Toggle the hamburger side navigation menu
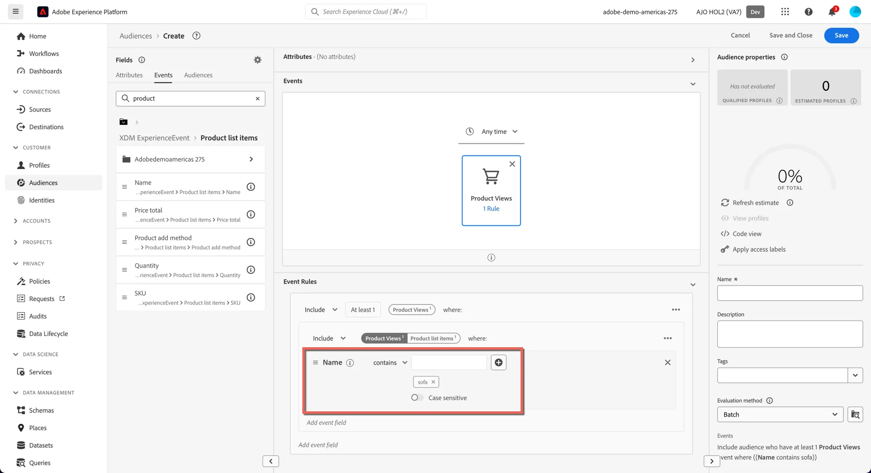The image size is (871, 473). (16, 12)
